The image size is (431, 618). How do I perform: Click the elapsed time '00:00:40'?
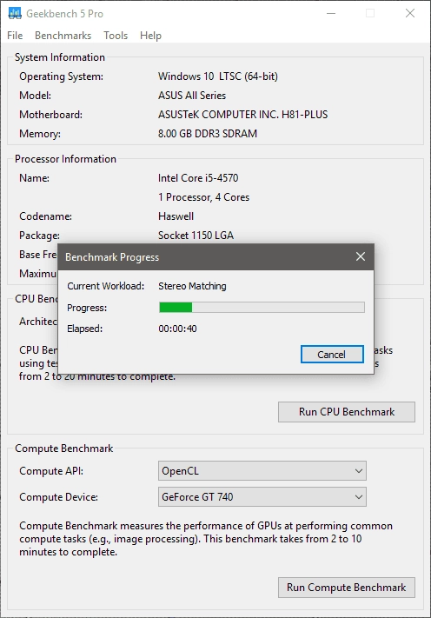click(177, 329)
